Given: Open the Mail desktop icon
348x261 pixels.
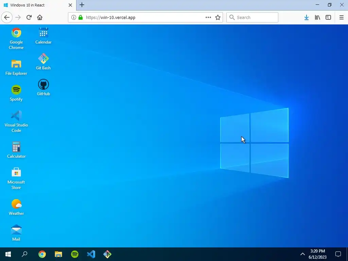Looking at the screenshot, I should (x=16, y=233).
